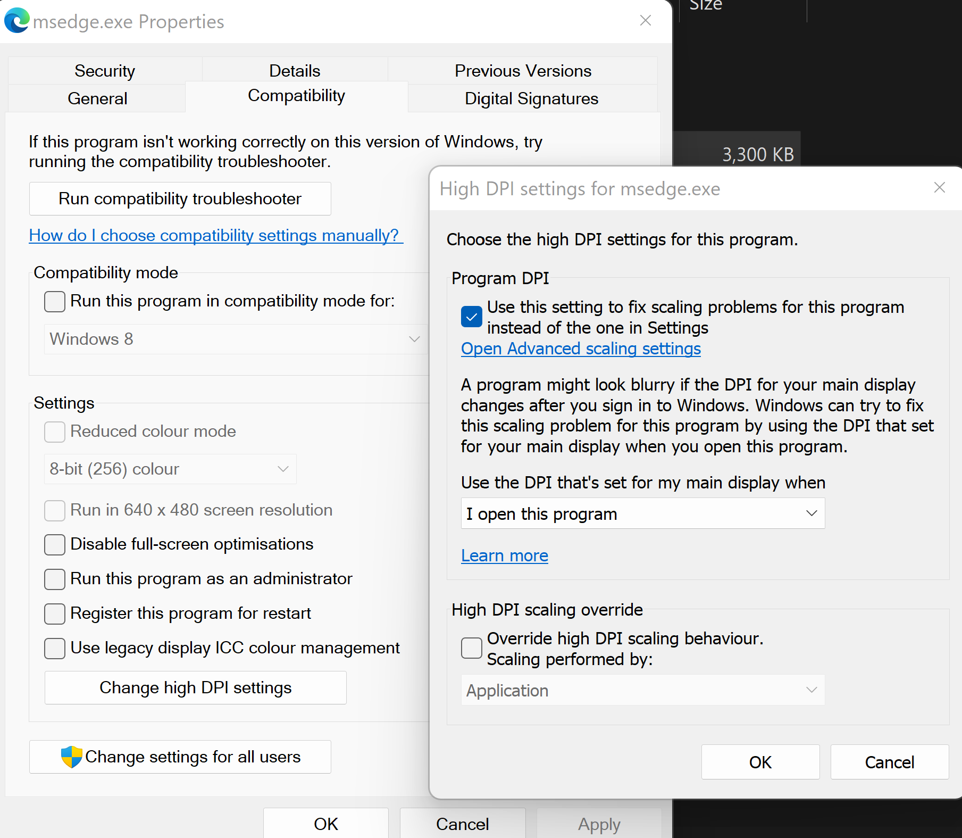Viewport: 962px width, 838px height.
Task: Open the Digital Signatures tab
Action: [532, 98]
